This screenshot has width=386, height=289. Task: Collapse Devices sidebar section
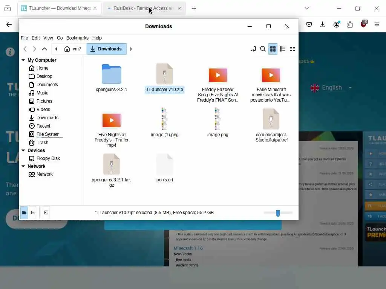(x=23, y=150)
